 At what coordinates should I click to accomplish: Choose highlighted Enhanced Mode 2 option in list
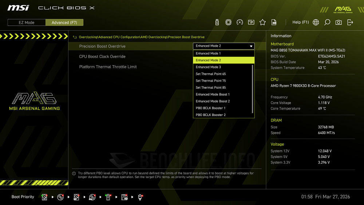click(x=224, y=60)
